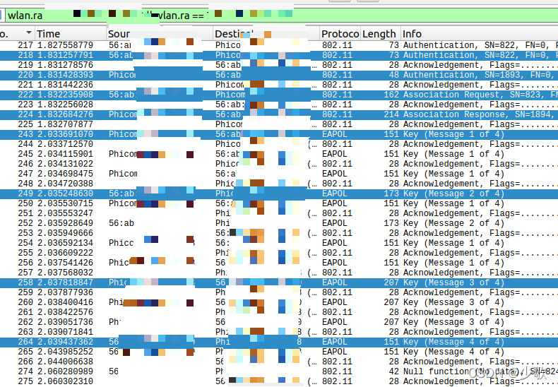
Task: Sort packets by the Time column header
Action: (x=71, y=34)
